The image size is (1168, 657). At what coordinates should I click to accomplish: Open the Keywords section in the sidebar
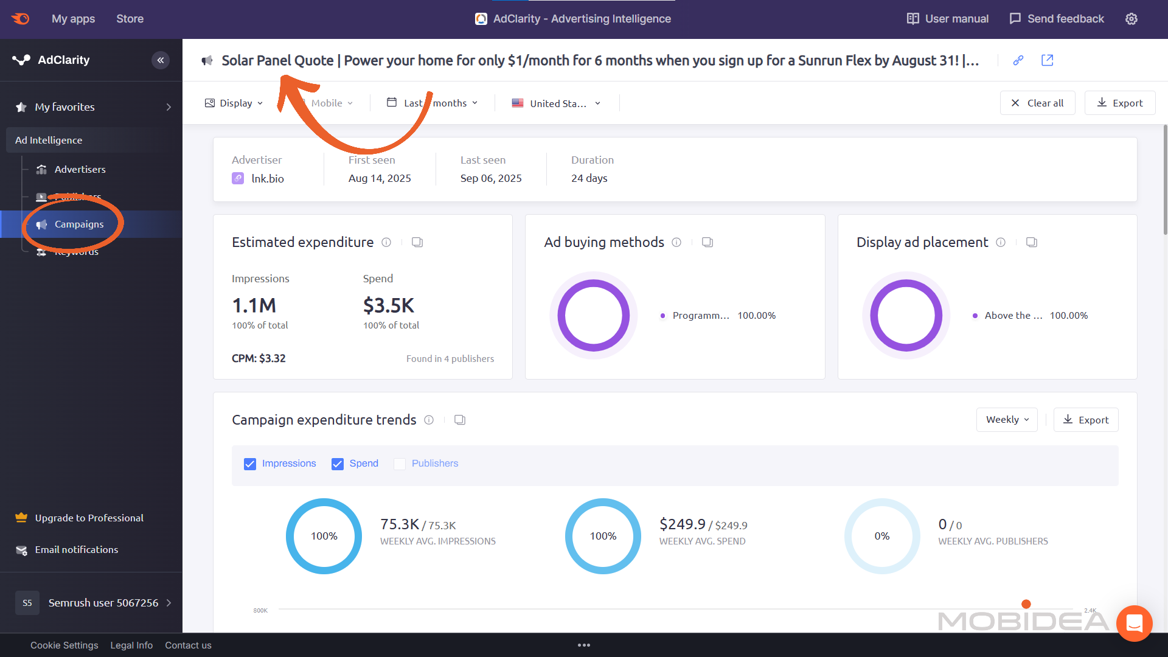click(x=77, y=251)
